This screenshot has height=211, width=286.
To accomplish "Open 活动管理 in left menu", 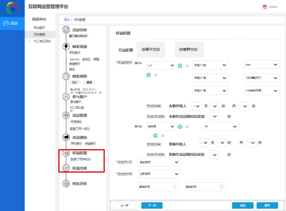I will click(x=39, y=34).
